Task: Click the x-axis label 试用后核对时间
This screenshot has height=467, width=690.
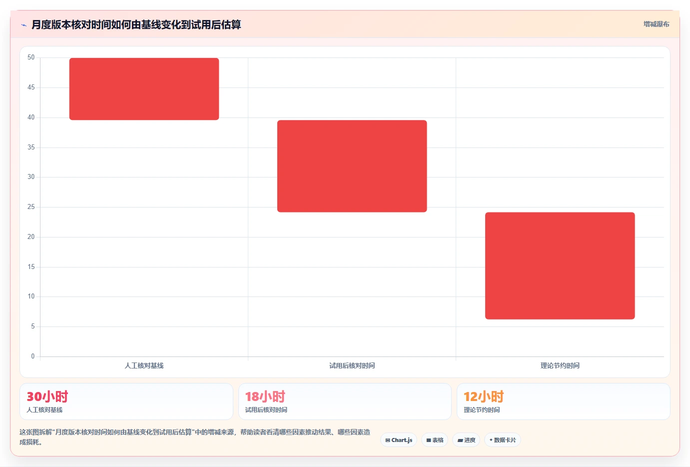Action: pos(352,365)
